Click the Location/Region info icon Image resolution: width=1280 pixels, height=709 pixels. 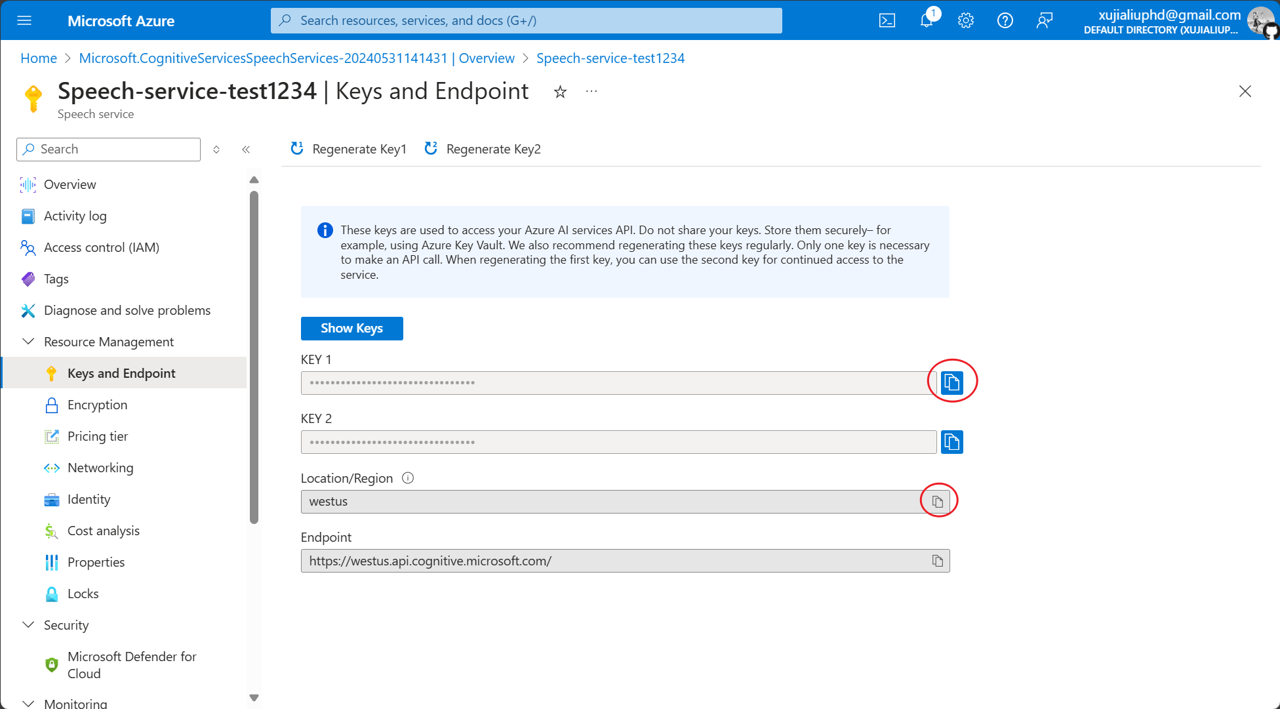(408, 478)
